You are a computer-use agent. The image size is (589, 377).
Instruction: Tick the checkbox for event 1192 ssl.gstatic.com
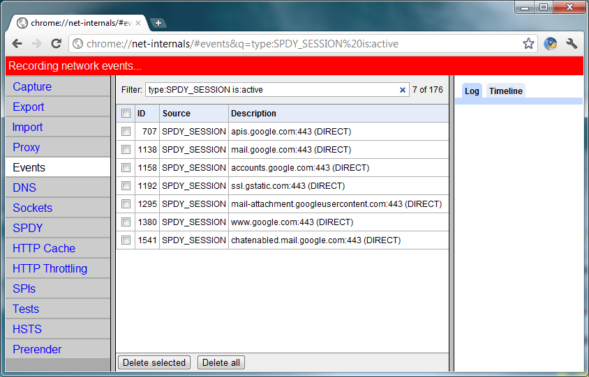pyautogui.click(x=126, y=185)
